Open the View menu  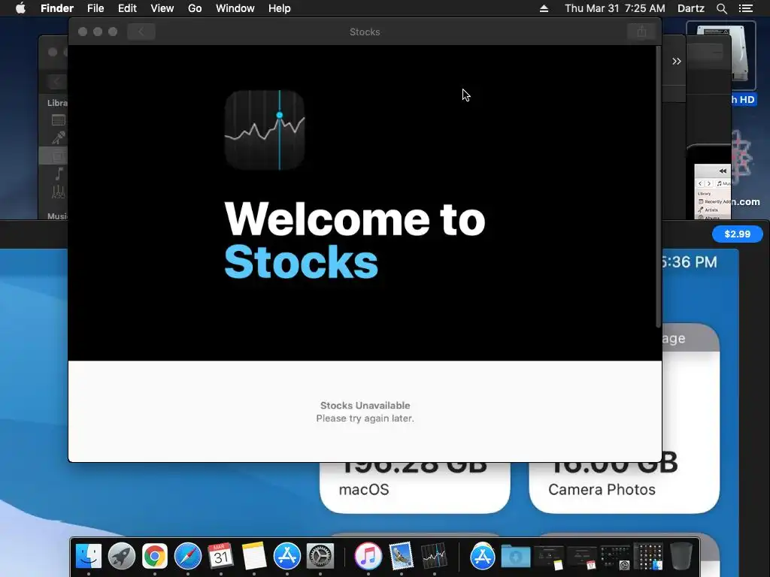click(162, 8)
